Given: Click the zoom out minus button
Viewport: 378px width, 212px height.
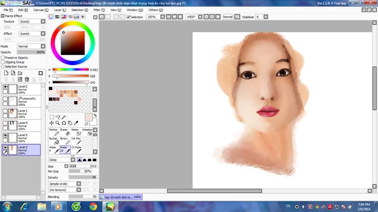Looking at the screenshot, I should click(169, 17).
